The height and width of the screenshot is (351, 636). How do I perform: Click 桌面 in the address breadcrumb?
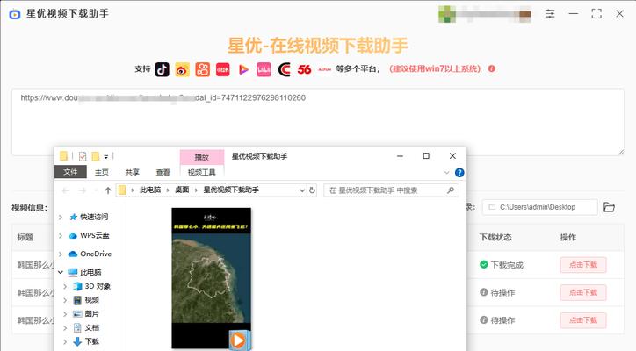tap(182, 190)
